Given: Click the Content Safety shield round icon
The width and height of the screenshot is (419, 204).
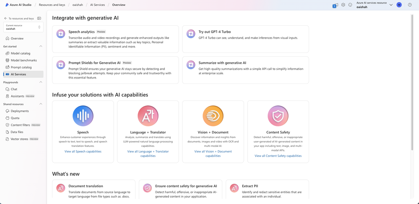Looking at the screenshot, I should [278, 116].
